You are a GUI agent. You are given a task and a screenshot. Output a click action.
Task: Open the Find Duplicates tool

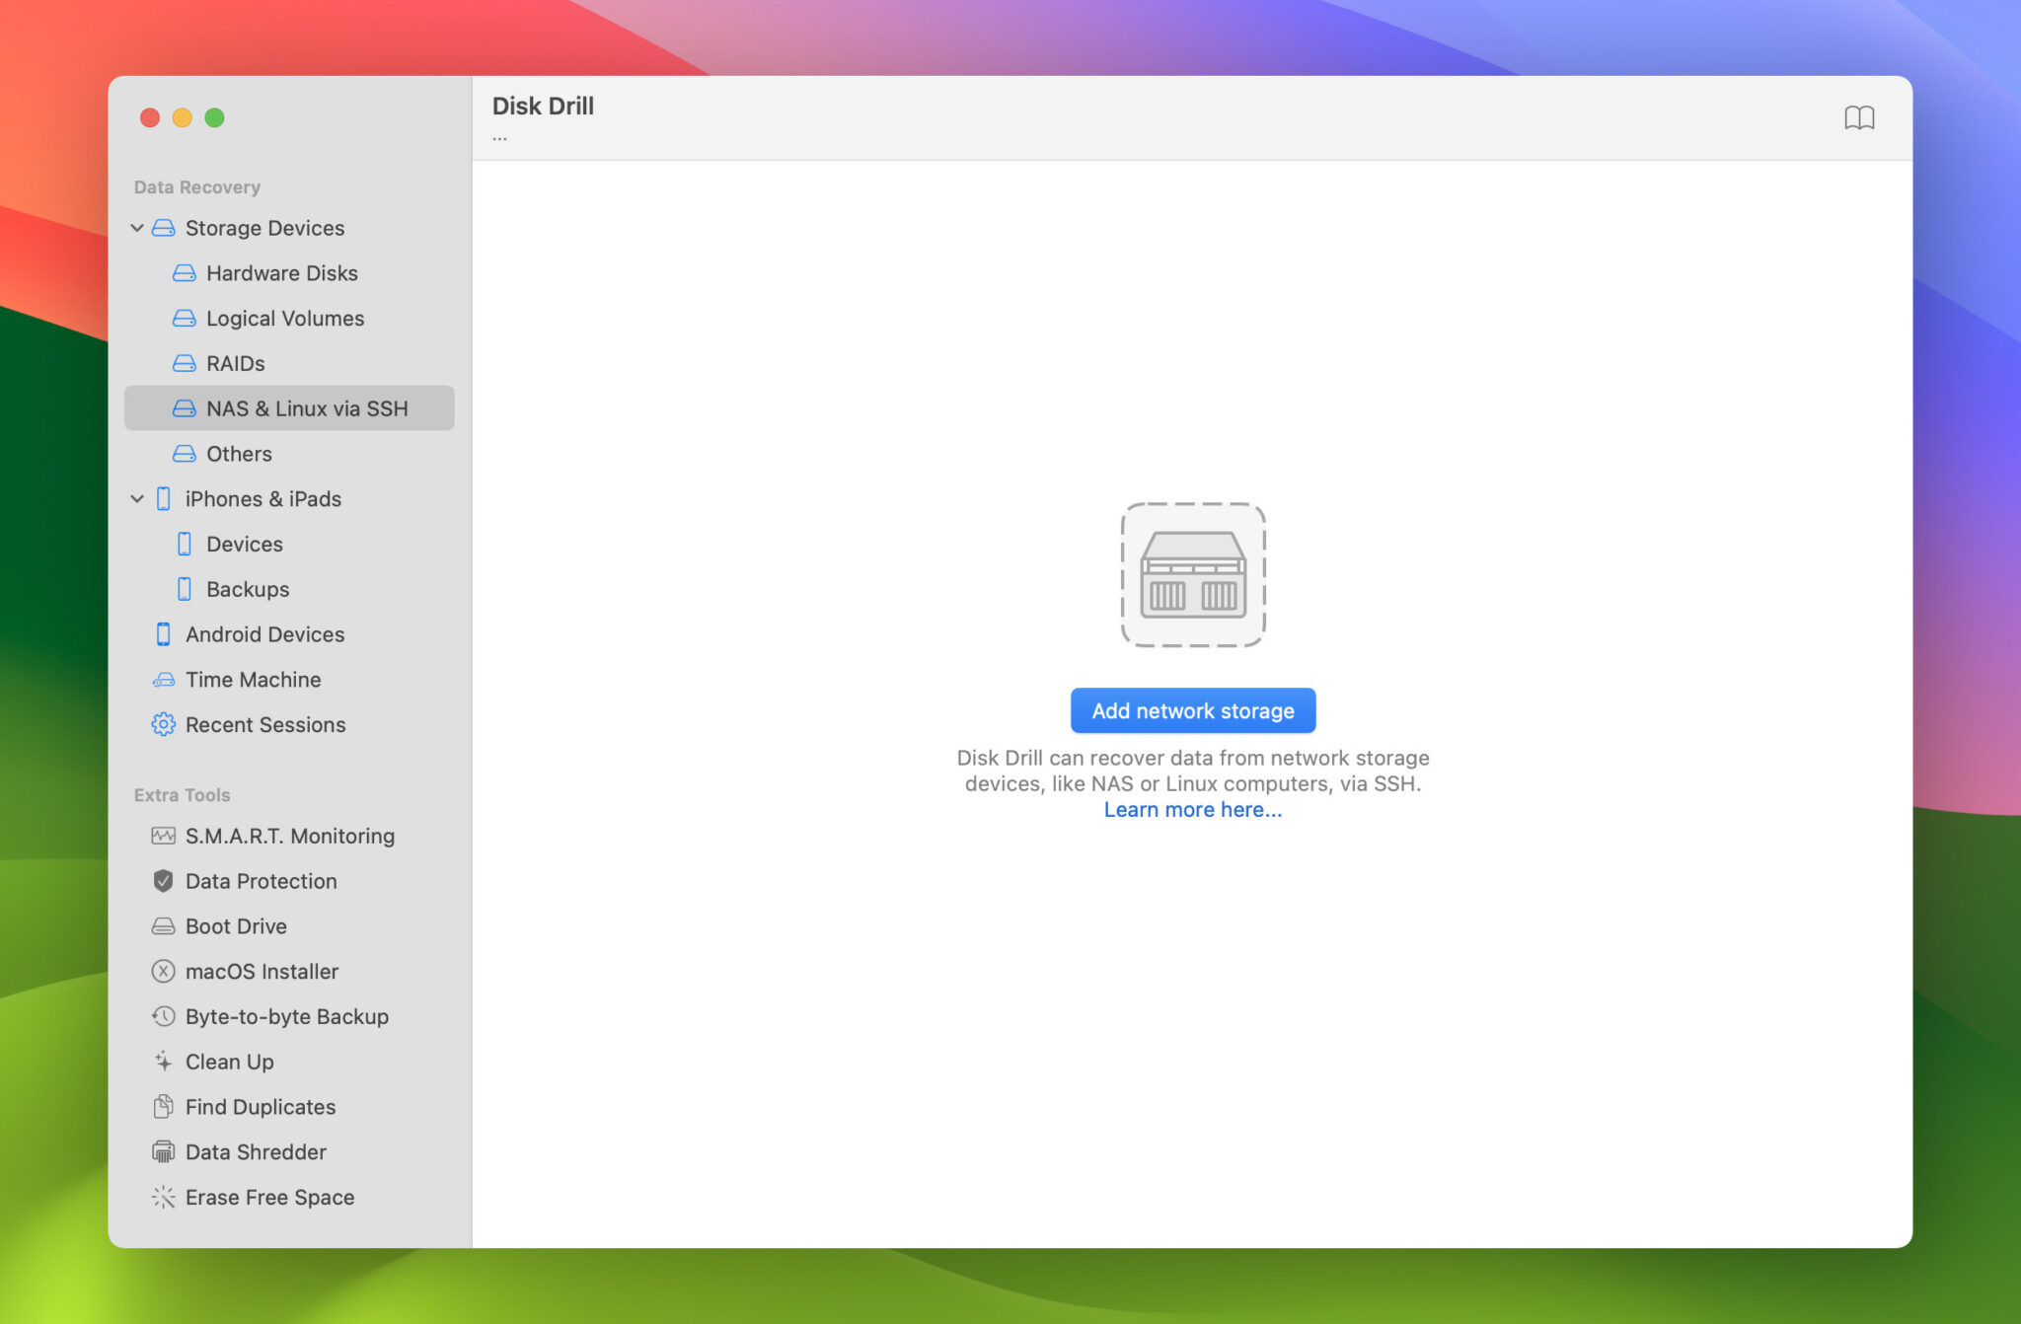[260, 1106]
